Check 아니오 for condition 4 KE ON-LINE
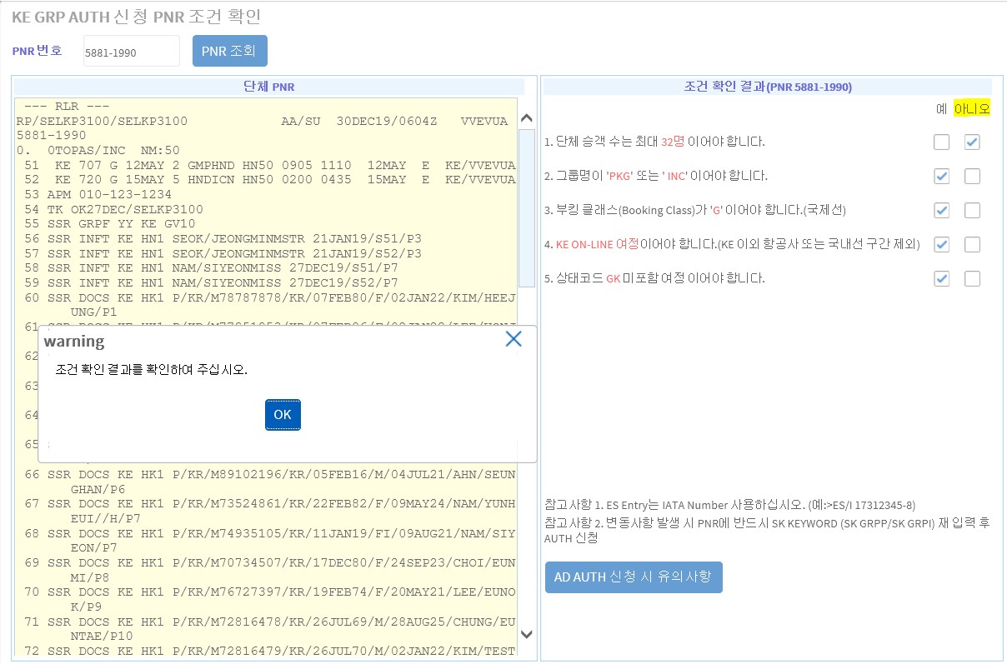This screenshot has width=1007, height=664. click(972, 245)
